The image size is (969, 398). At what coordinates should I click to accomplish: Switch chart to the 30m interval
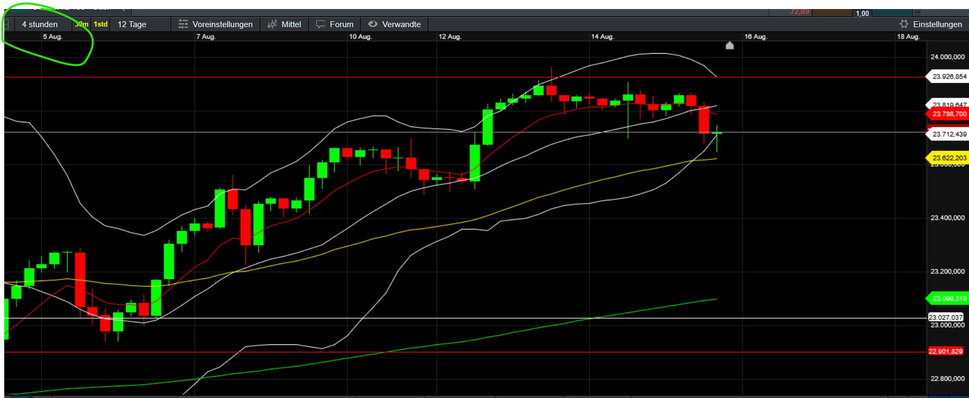[82, 24]
